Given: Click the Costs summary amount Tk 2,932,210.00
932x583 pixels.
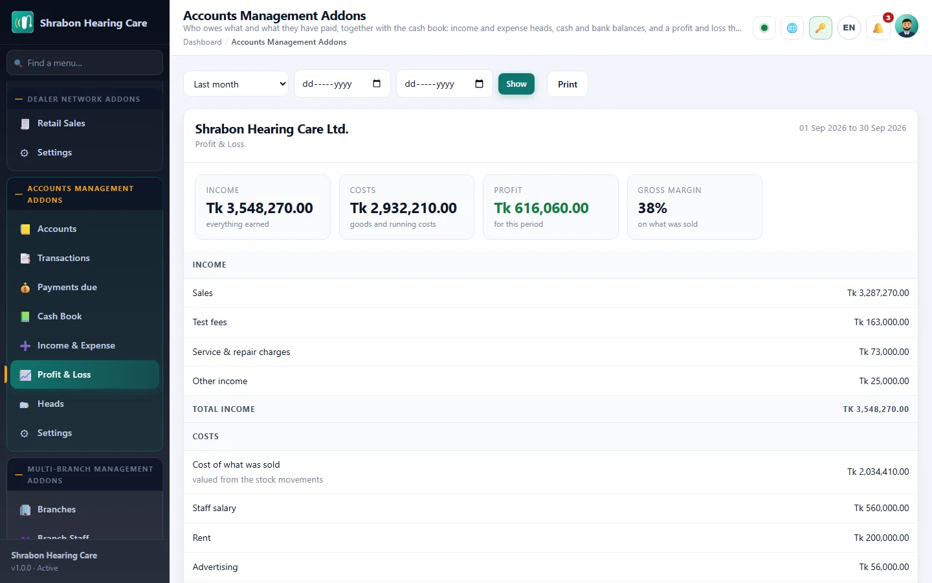Looking at the screenshot, I should (403, 208).
